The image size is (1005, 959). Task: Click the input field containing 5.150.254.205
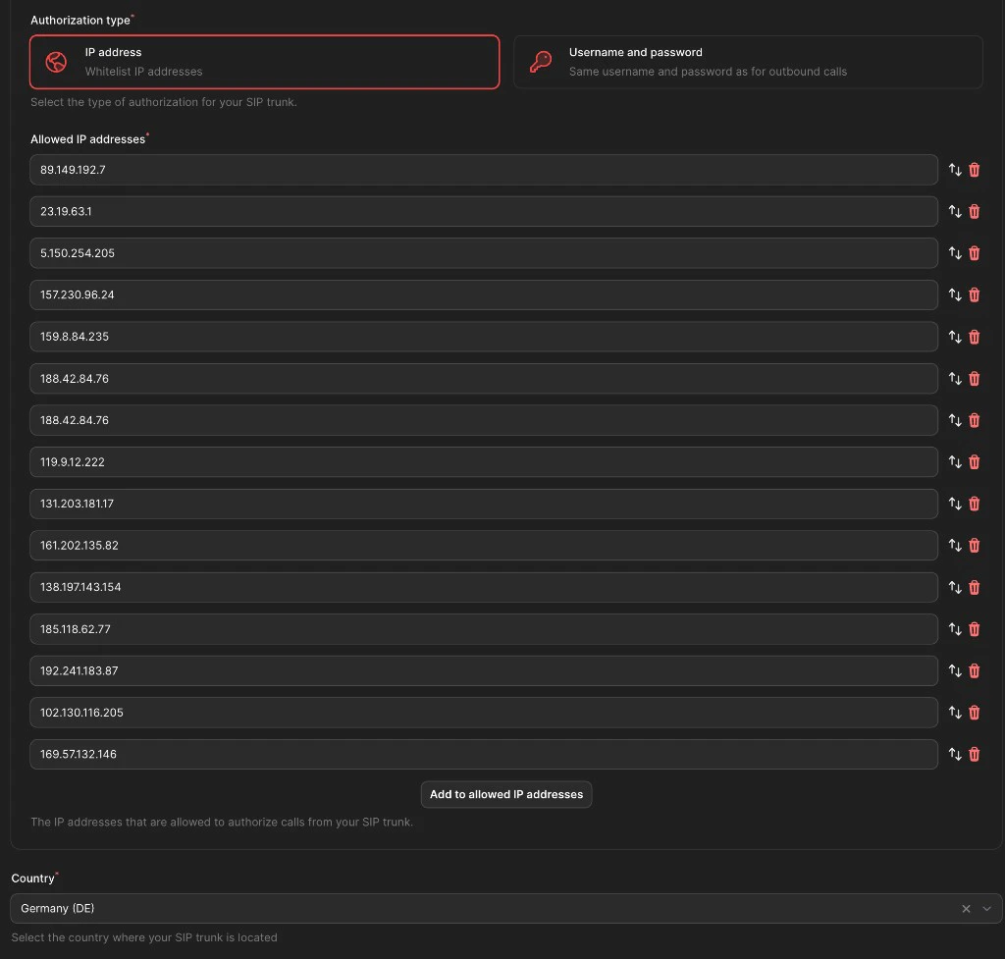point(483,252)
